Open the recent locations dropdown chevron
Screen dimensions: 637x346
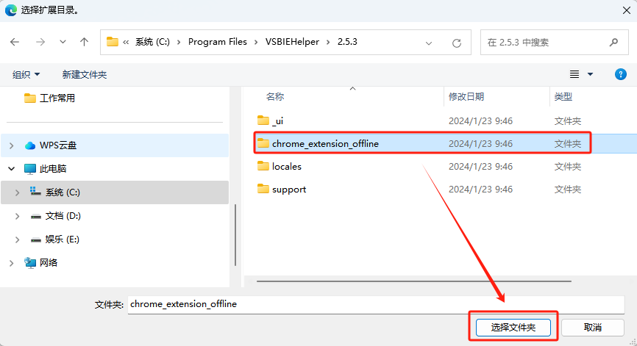pyautogui.click(x=63, y=43)
